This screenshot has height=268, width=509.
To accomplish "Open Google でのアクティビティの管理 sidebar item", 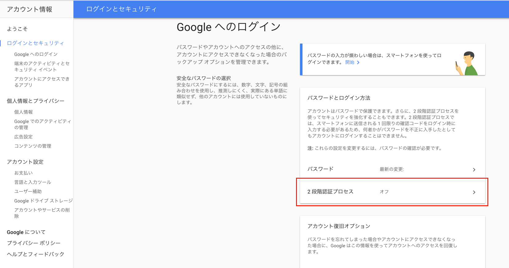I will coord(43,124).
